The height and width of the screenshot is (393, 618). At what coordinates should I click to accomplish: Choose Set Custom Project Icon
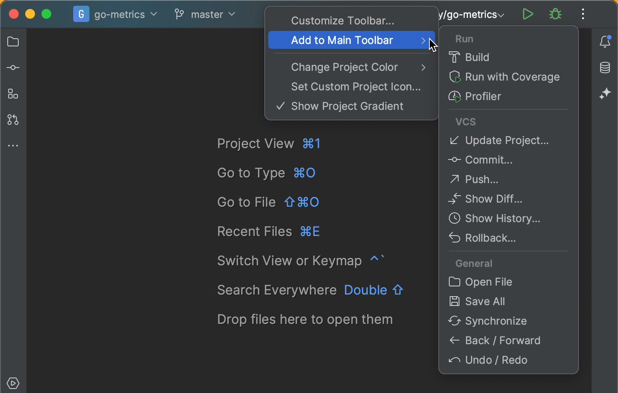point(356,87)
